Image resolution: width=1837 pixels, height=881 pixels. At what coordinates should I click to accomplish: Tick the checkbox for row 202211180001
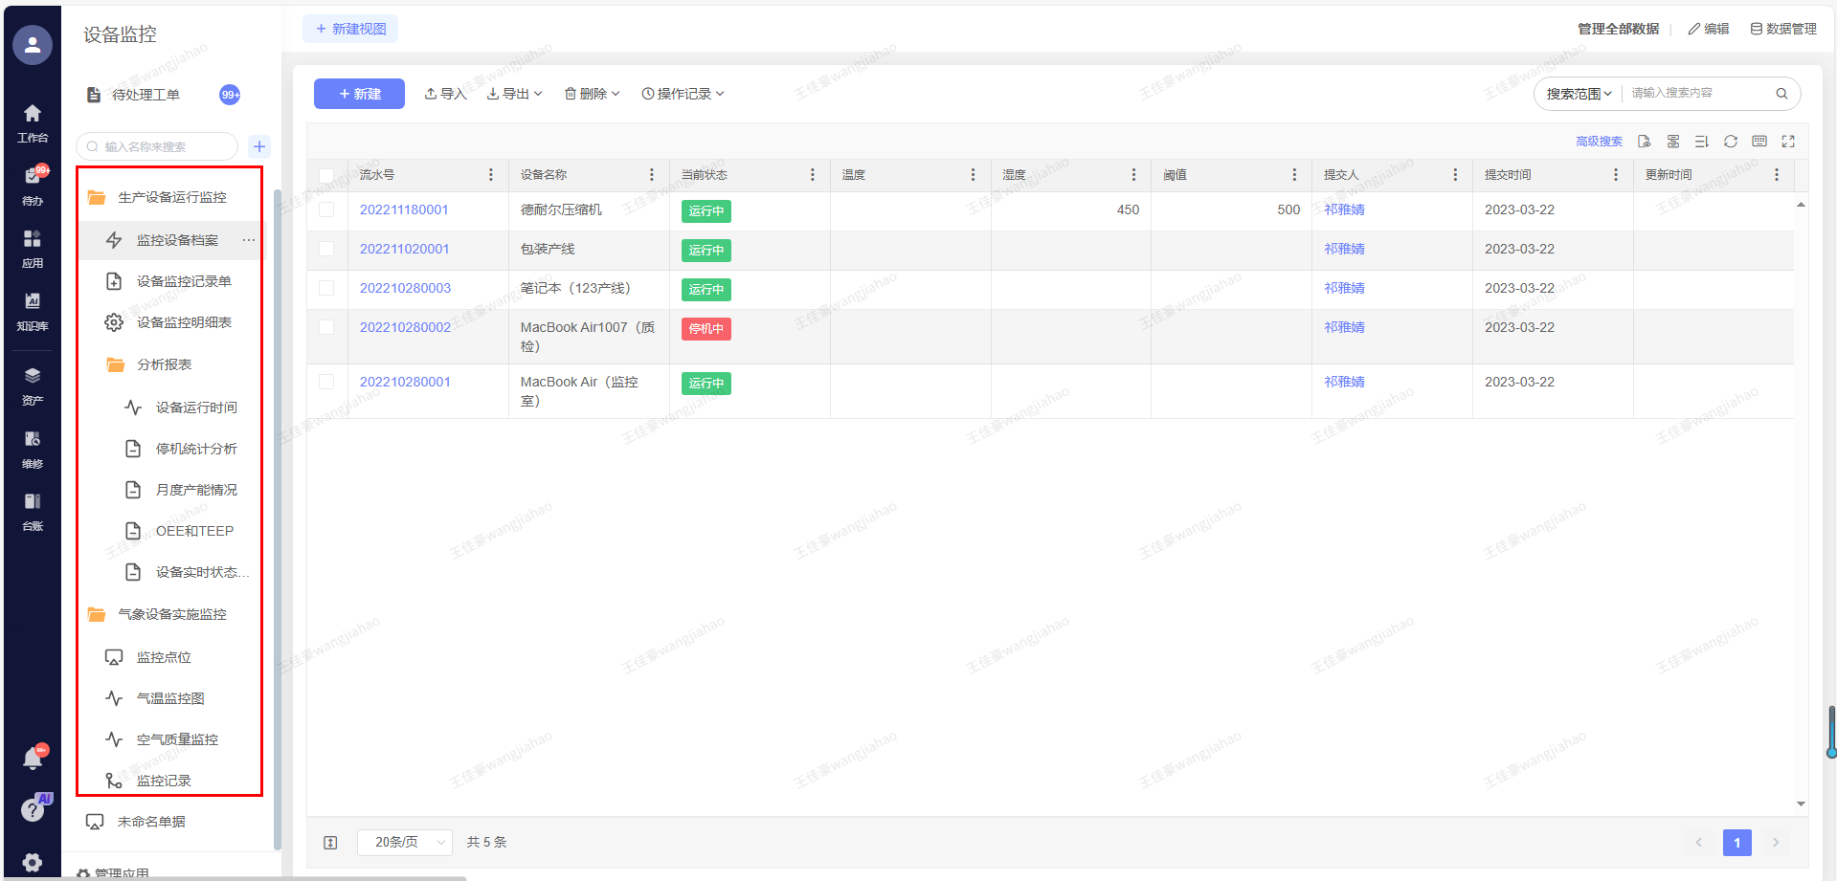[x=326, y=210]
